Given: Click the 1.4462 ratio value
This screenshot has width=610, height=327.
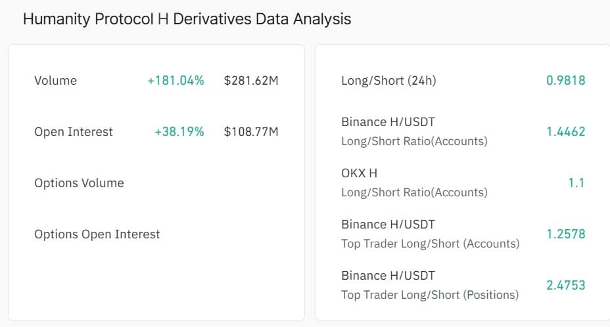Looking at the screenshot, I should (x=566, y=132).
